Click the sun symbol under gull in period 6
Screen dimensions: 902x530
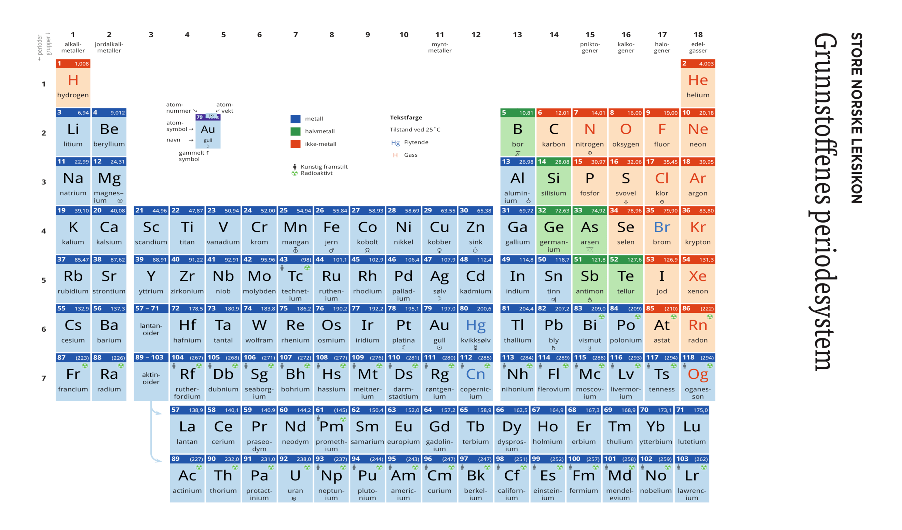pyautogui.click(x=439, y=348)
